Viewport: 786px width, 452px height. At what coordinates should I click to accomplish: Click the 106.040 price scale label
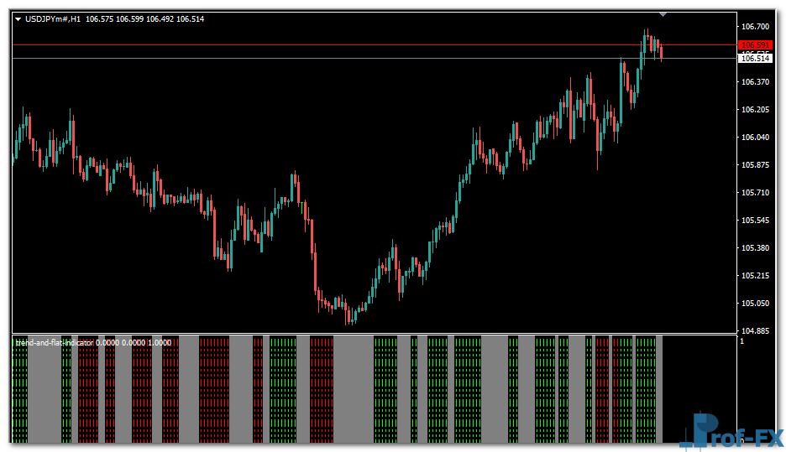(756, 138)
